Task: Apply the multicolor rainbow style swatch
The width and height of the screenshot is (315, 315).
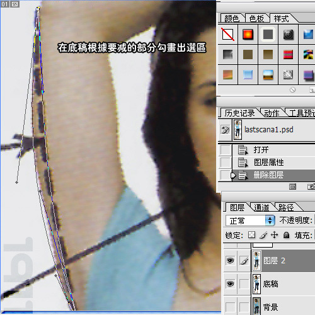Action: click(x=308, y=54)
